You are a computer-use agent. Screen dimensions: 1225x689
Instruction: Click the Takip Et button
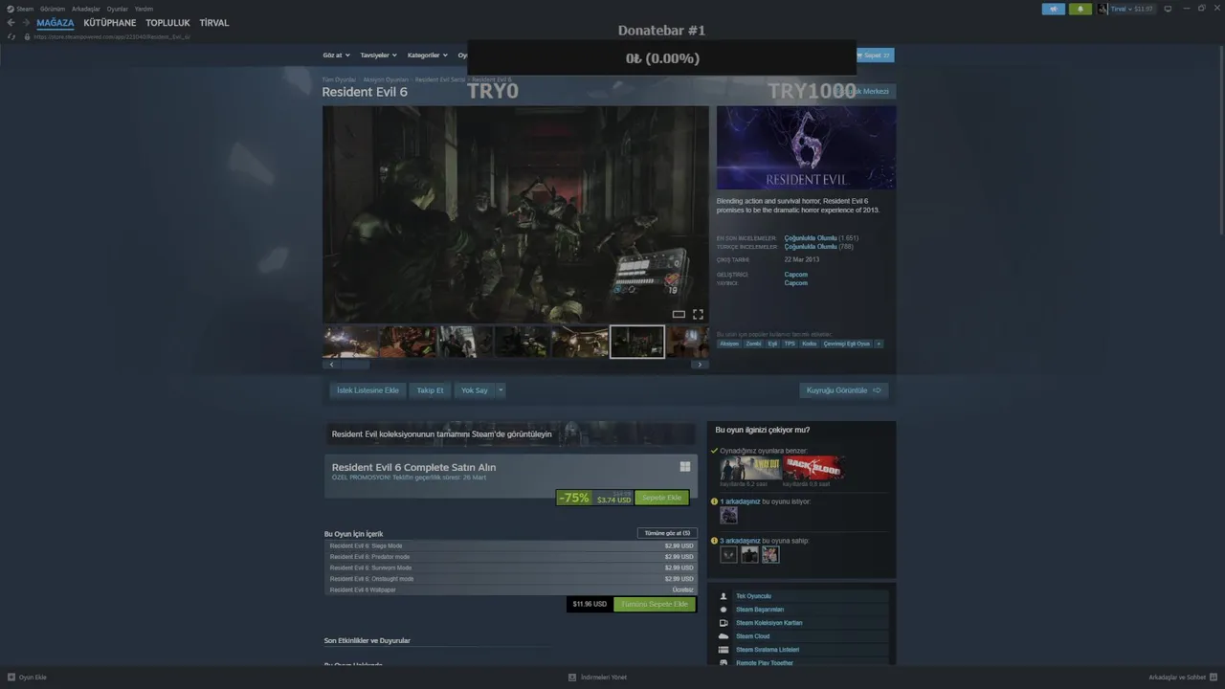pyautogui.click(x=430, y=390)
